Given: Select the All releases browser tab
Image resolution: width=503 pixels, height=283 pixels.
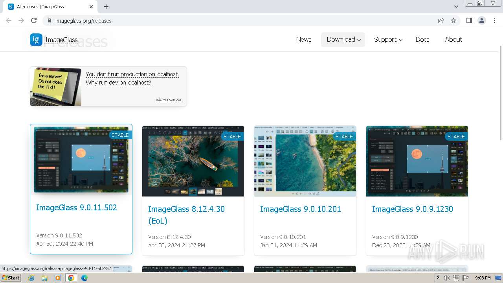Looking at the screenshot, I should (x=51, y=7).
